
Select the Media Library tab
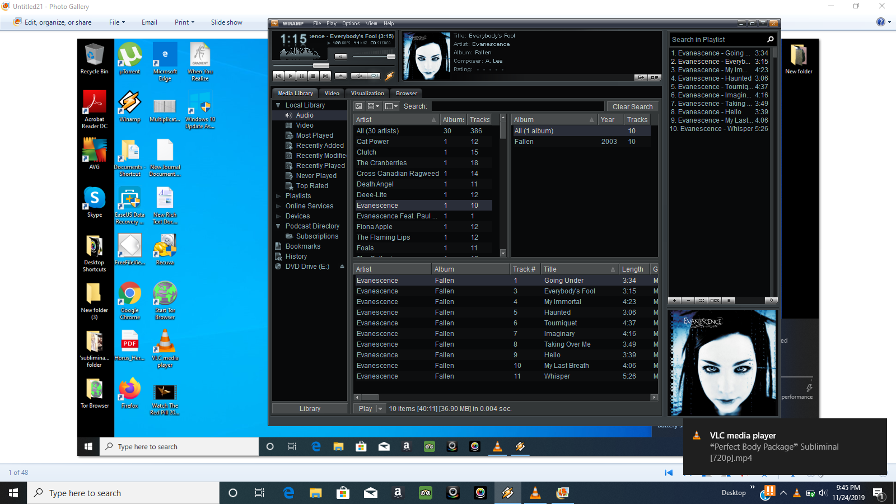296,94
